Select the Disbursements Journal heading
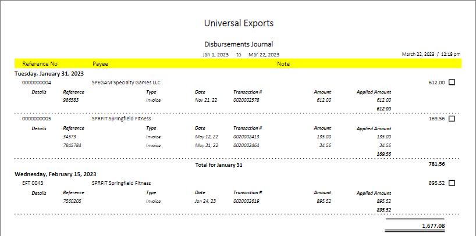 click(x=239, y=44)
